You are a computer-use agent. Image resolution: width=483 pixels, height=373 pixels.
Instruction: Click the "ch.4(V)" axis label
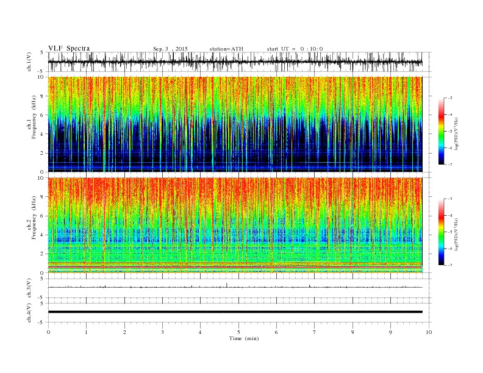point(29,313)
